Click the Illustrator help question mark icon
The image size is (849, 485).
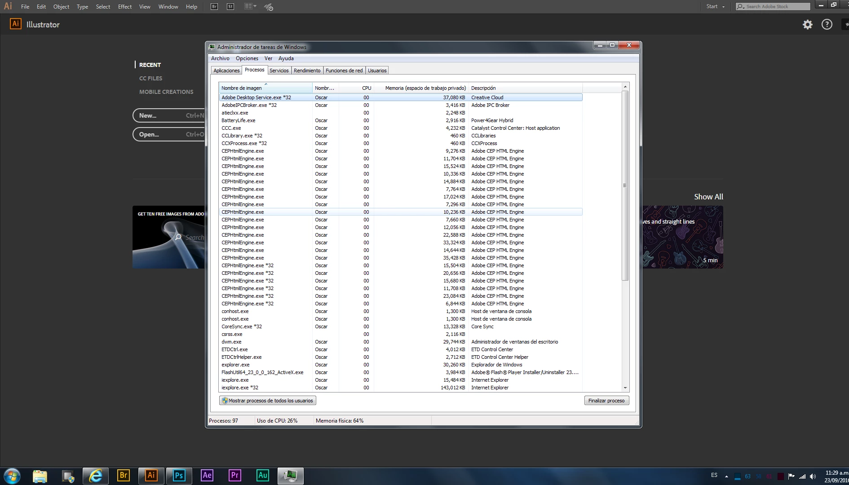point(827,25)
